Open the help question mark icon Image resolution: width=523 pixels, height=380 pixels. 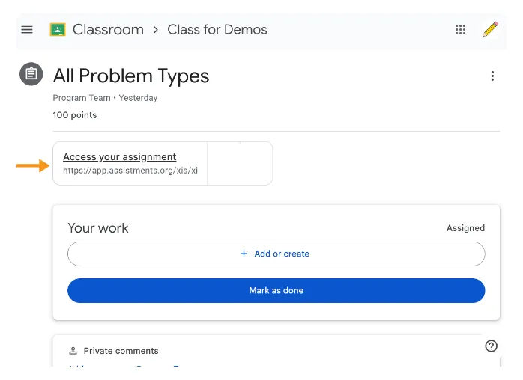(x=491, y=346)
